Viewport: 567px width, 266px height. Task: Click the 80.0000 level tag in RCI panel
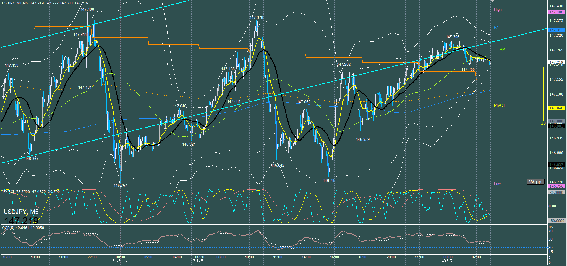point(556,192)
